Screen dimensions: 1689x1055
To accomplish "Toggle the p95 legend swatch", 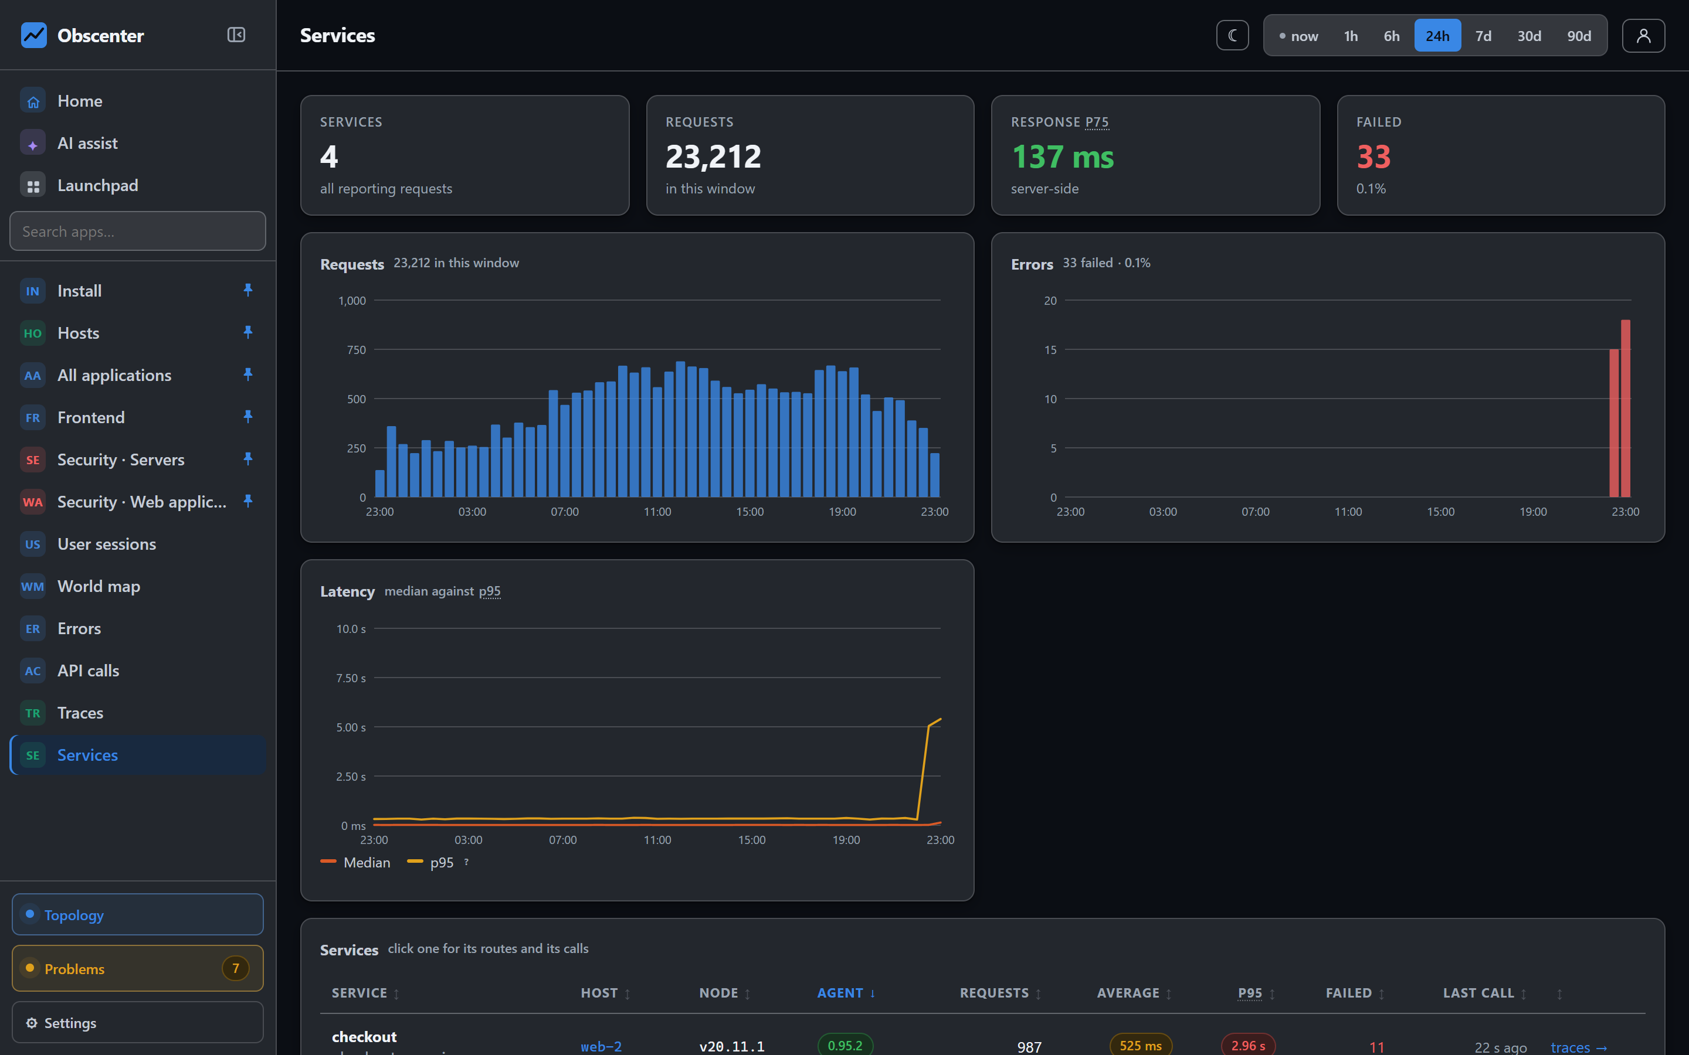I will pos(415,862).
